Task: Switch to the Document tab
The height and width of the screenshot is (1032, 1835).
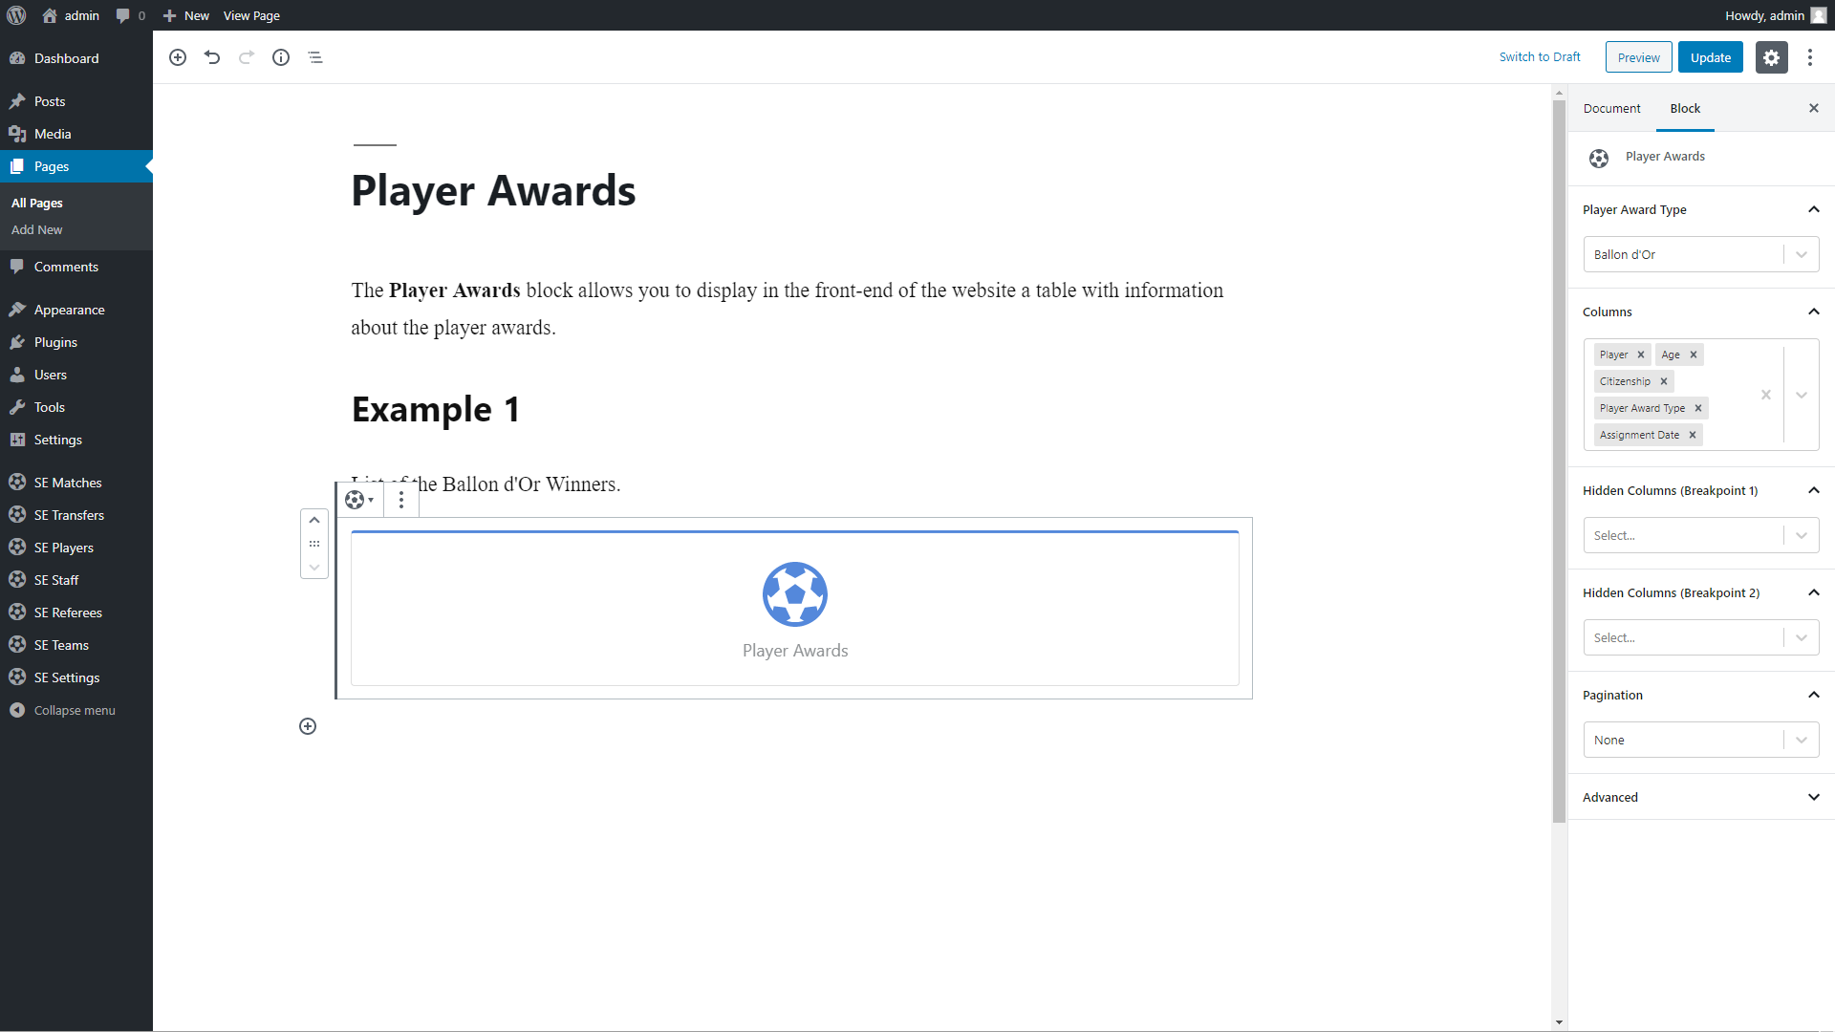Action: tap(1611, 108)
